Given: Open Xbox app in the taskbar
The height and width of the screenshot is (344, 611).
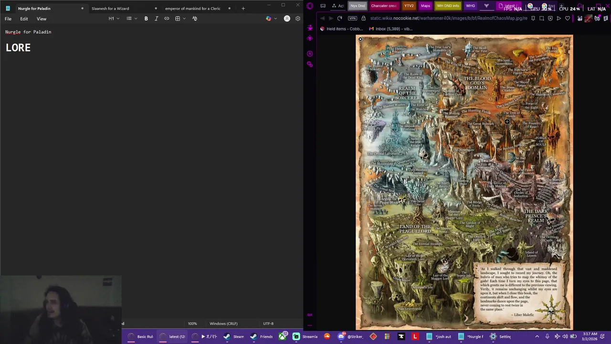Looking at the screenshot, I should point(283,336).
